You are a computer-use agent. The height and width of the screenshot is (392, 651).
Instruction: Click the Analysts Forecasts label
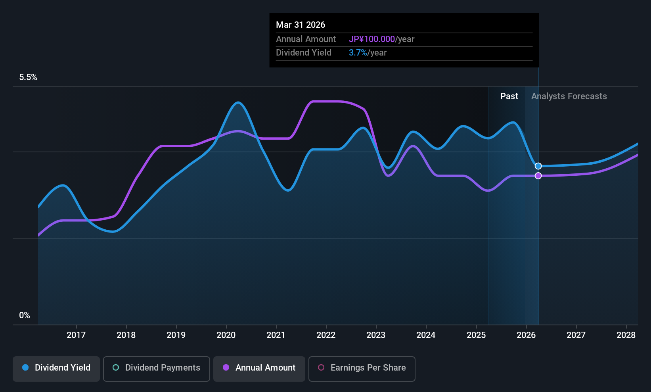[x=569, y=96]
